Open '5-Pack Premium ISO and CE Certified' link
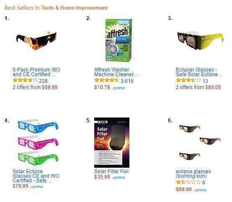The height and width of the screenshot is (202, 232). coord(36,72)
